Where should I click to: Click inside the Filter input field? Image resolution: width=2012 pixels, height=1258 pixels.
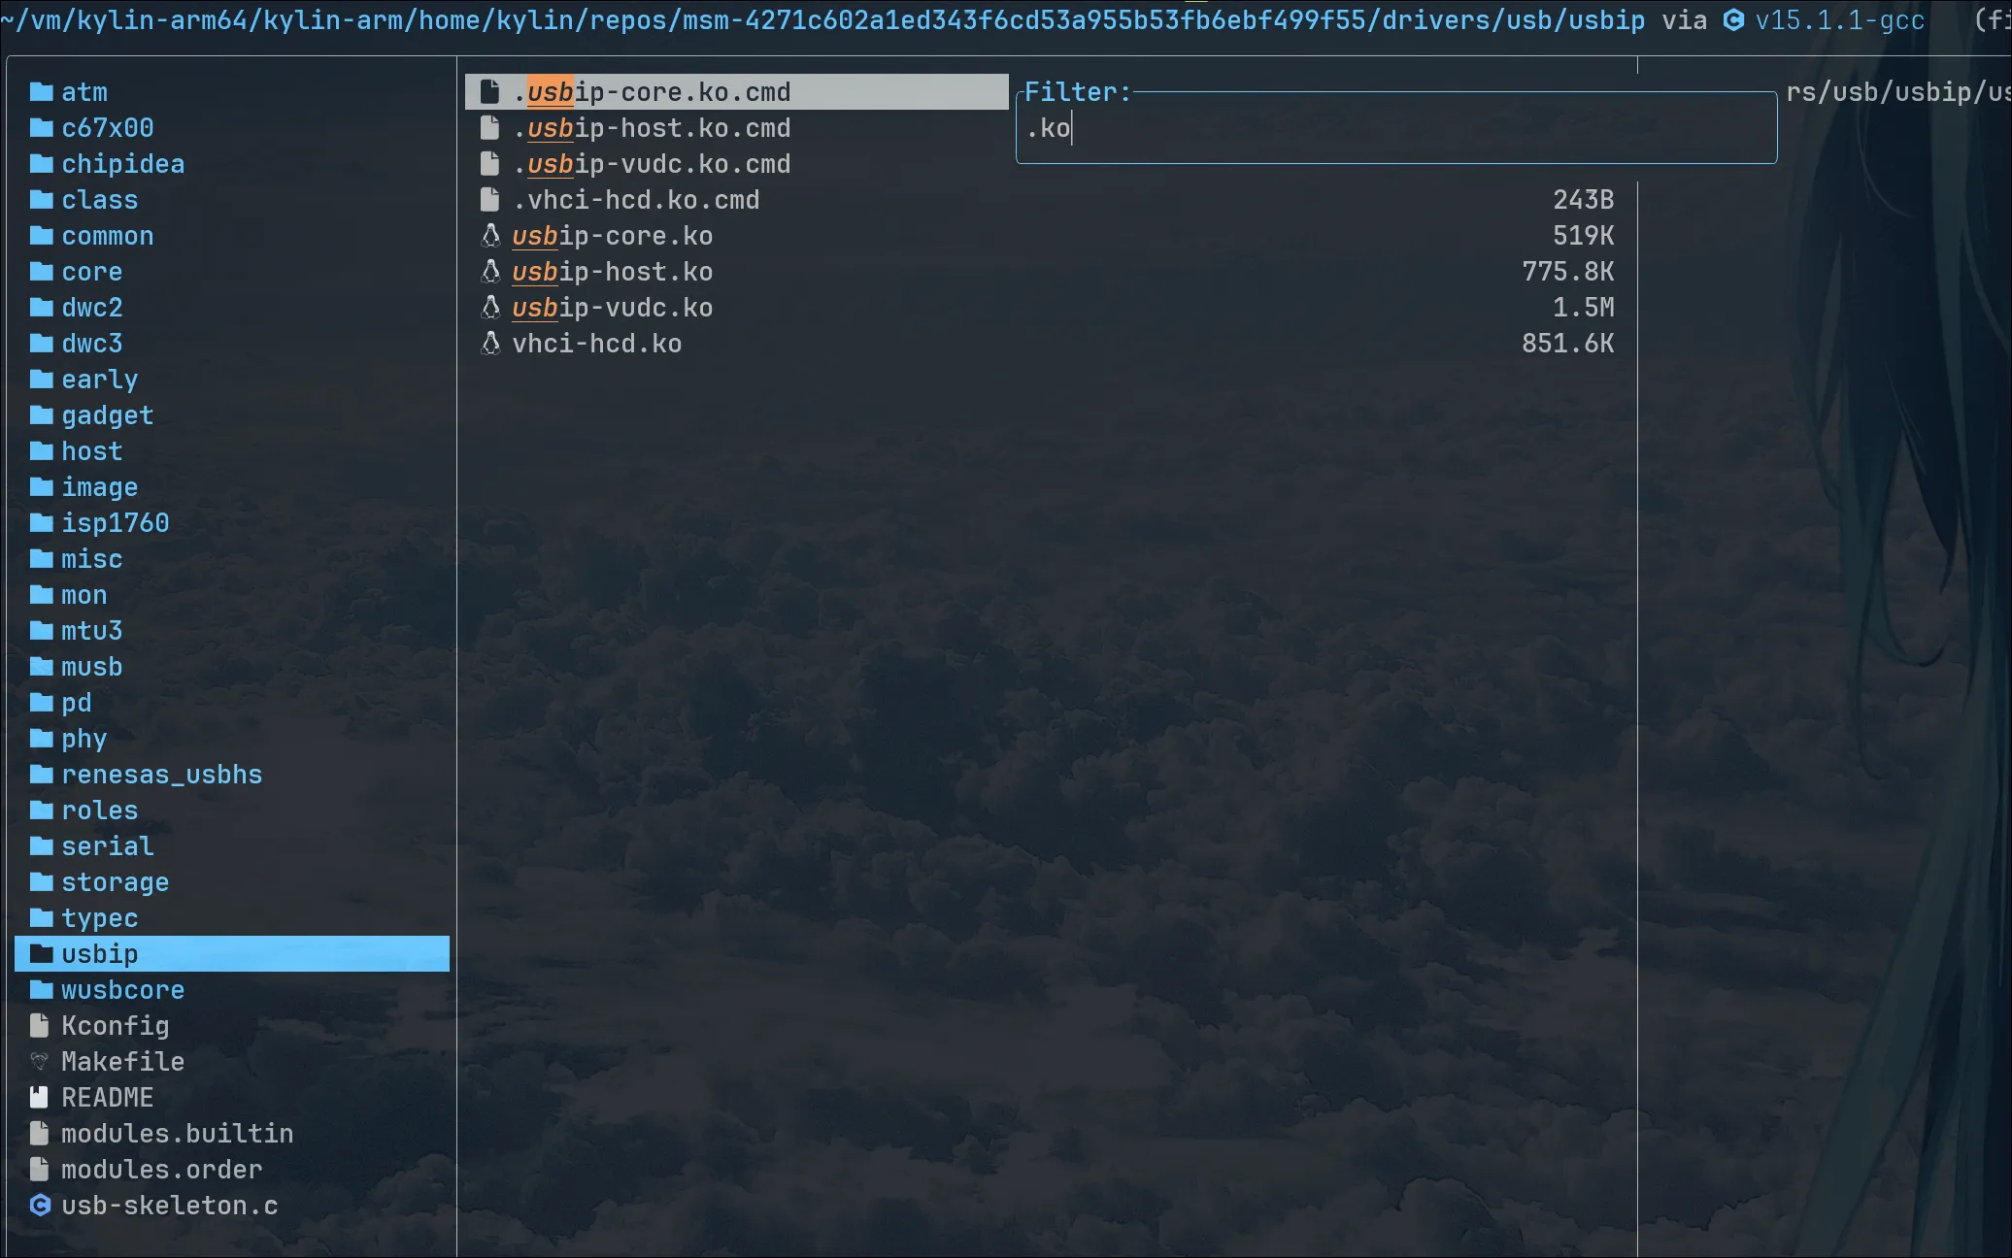coord(1394,129)
